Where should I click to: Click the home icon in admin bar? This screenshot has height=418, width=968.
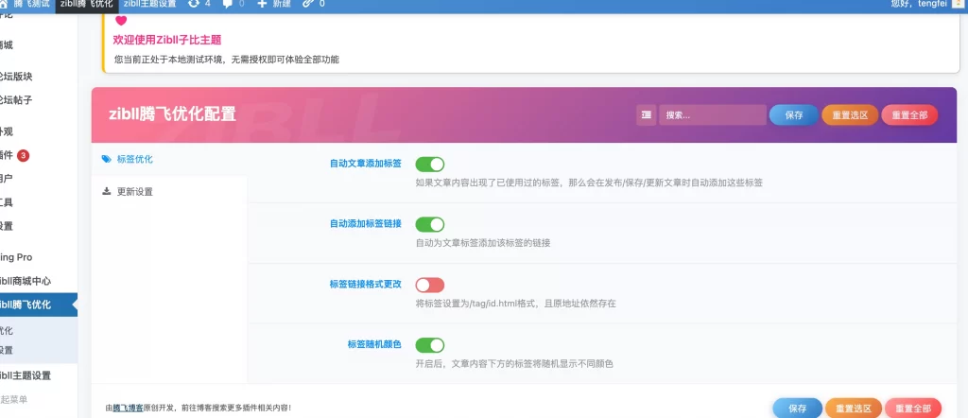point(5,4)
